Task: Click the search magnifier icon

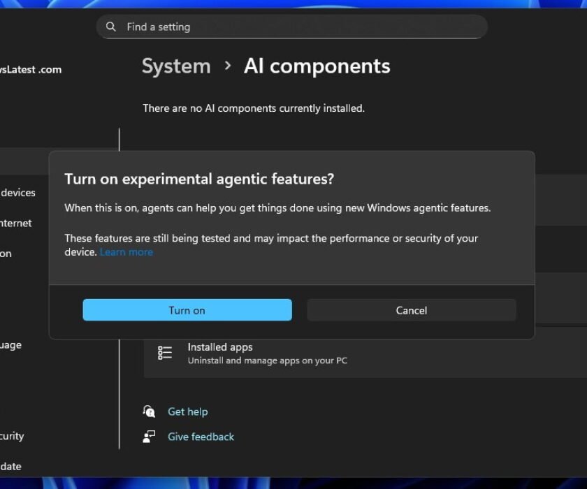Action: [111, 27]
